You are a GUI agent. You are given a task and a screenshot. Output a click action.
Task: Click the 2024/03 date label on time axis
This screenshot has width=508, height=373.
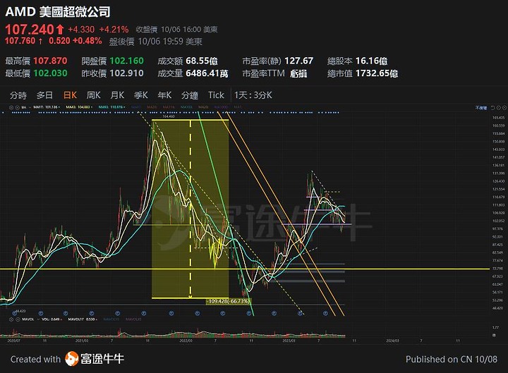click(392, 341)
